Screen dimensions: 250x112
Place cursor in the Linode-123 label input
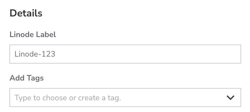click(x=125, y=54)
